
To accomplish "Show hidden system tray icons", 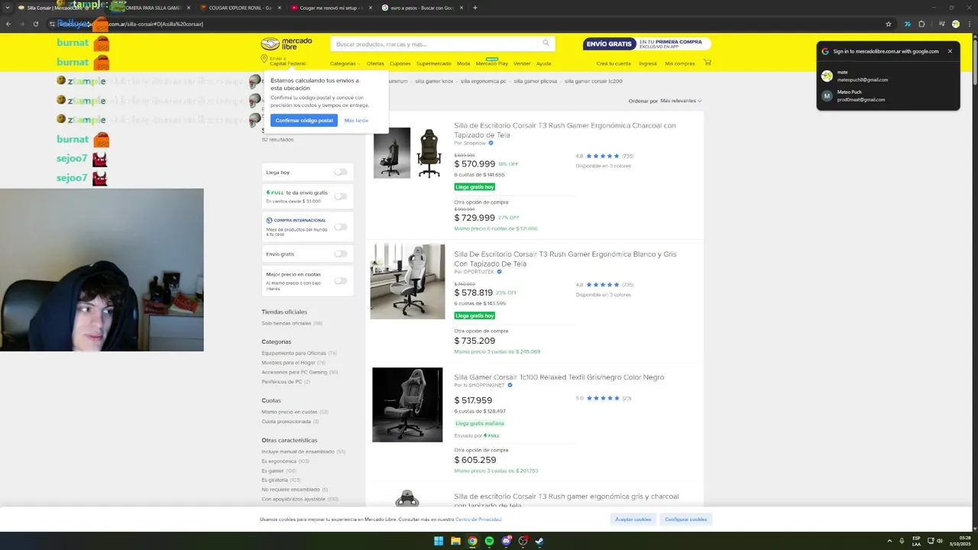I will (x=889, y=541).
